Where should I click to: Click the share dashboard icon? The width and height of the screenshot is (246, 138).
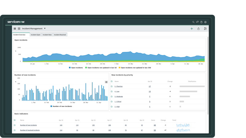point(198,29)
